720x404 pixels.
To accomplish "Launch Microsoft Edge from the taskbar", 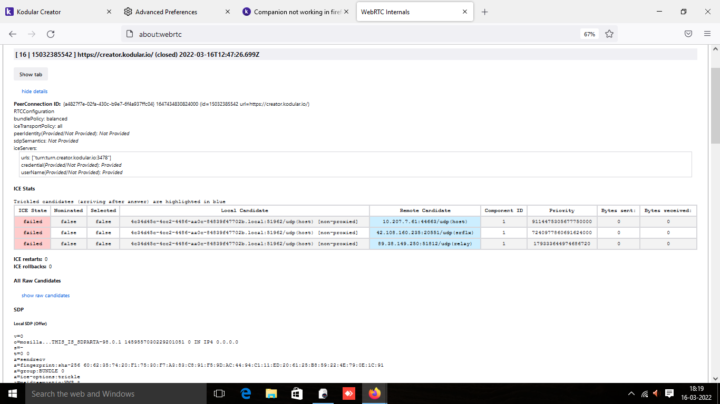I will [246, 393].
